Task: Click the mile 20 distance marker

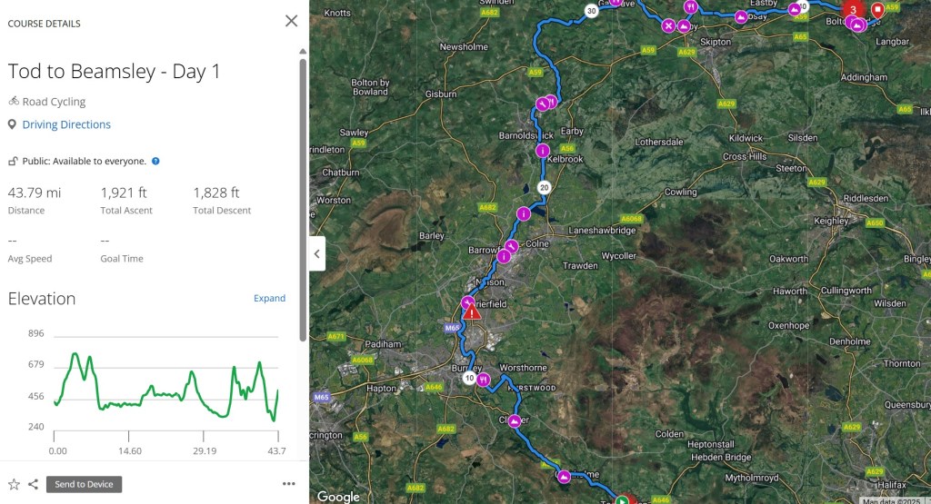Action: (544, 187)
